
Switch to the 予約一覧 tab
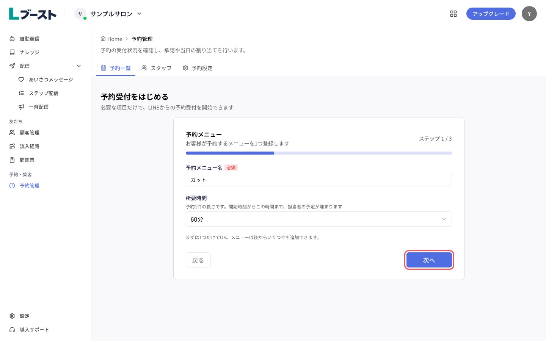[x=116, y=68]
